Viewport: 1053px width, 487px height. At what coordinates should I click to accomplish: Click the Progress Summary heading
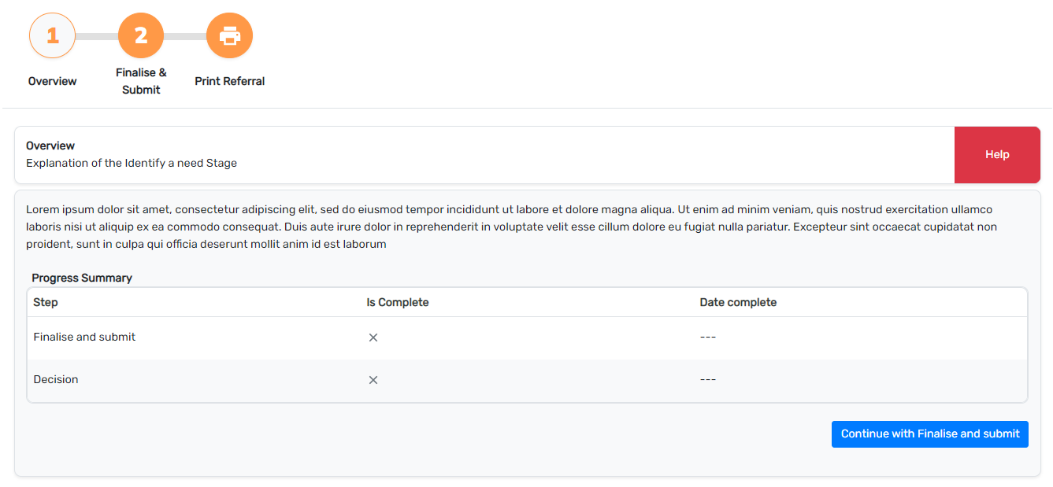point(82,278)
